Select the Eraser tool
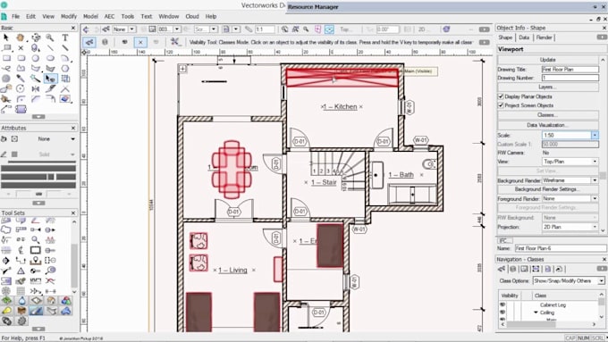This screenshot has width=608, height=342. [x=64, y=99]
